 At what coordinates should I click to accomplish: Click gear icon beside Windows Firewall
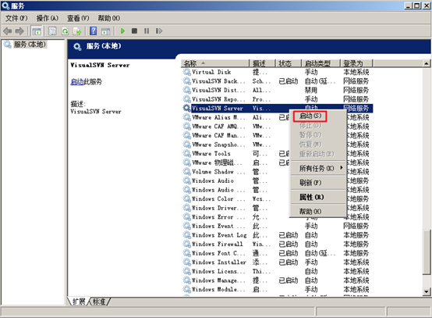[187, 244]
